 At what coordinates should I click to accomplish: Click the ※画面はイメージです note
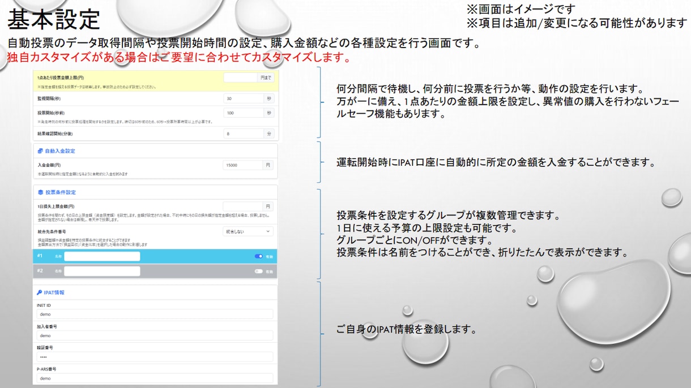tap(521, 9)
